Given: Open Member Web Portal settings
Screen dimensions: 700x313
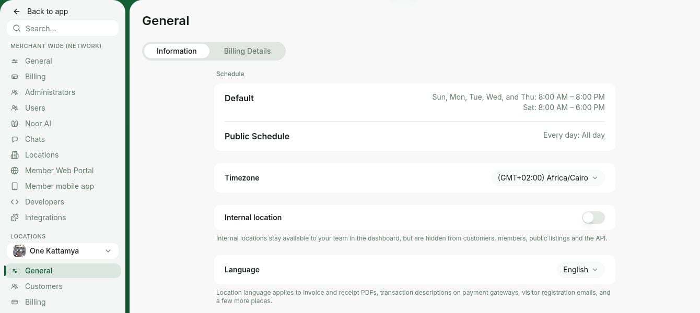Looking at the screenshot, I should click(63, 171).
